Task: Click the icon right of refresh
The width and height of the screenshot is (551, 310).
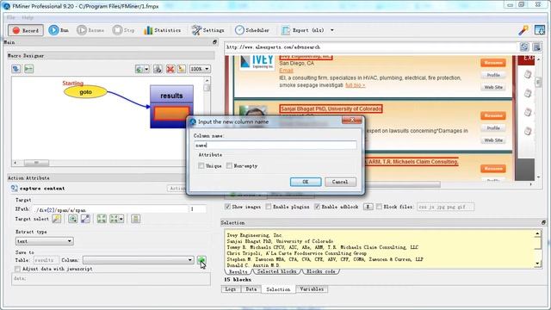Action: pos(536,46)
